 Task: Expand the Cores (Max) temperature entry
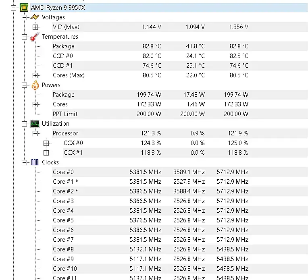(x=35, y=75)
